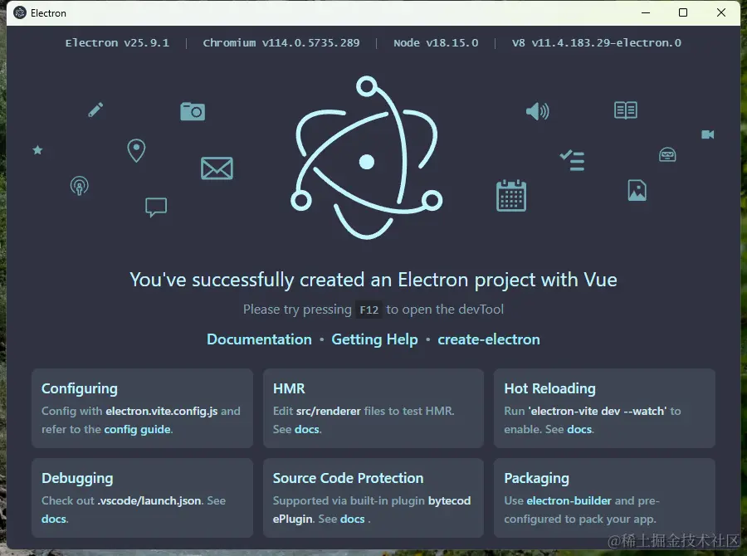Click the large Electron atom logo
Viewport: 747px width, 556px height.
tap(366, 157)
